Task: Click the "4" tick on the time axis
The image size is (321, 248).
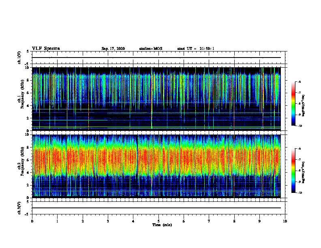Action: [x=133, y=221]
